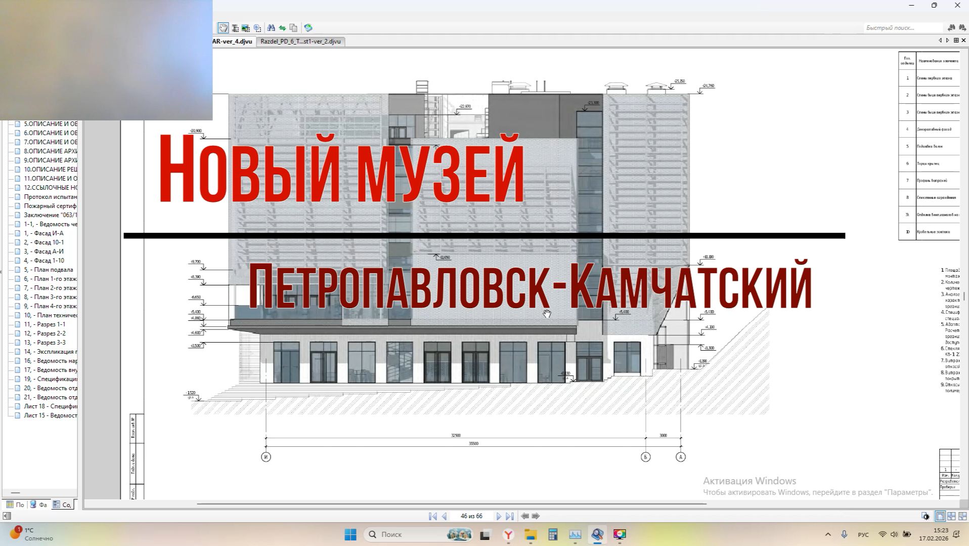Click the copy pages icon
The height and width of the screenshot is (546, 969).
pos(294,28)
